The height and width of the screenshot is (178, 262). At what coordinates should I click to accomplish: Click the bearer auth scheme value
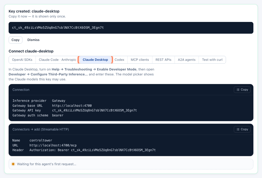(58, 115)
